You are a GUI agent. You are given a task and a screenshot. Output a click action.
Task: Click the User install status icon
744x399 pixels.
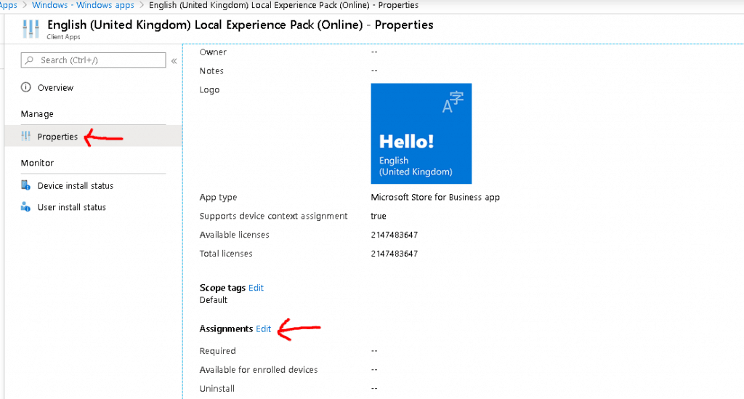tap(25, 207)
